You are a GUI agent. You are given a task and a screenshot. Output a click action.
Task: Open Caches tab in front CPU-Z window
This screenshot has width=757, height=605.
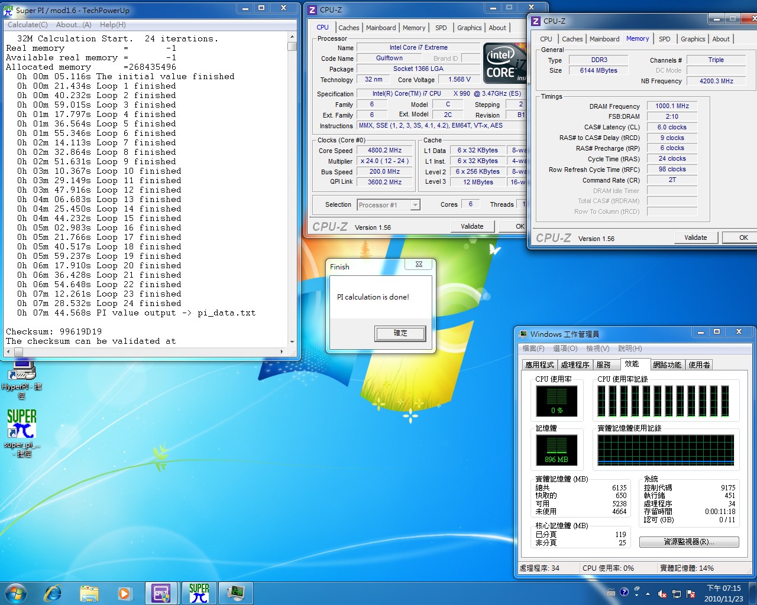coord(572,39)
